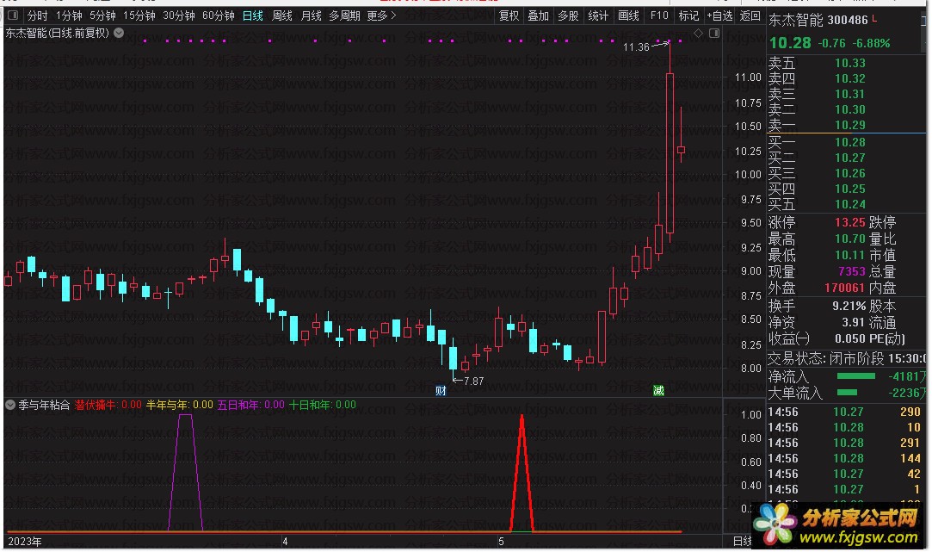Open the 多周期 multi-period view
The width and height of the screenshot is (932, 552).
tap(345, 16)
